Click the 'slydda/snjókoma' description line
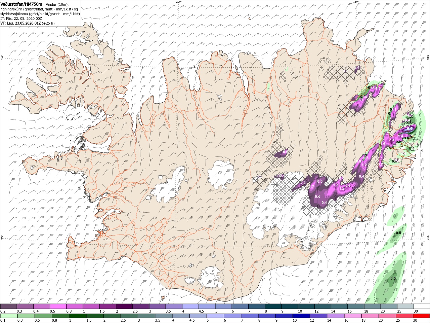Image resolution: width=430 pixels, height=323 pixels. pyautogui.click(x=40, y=14)
